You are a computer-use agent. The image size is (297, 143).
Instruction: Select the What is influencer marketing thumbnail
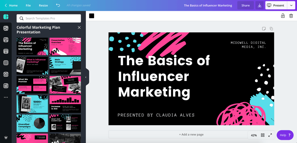32,66
